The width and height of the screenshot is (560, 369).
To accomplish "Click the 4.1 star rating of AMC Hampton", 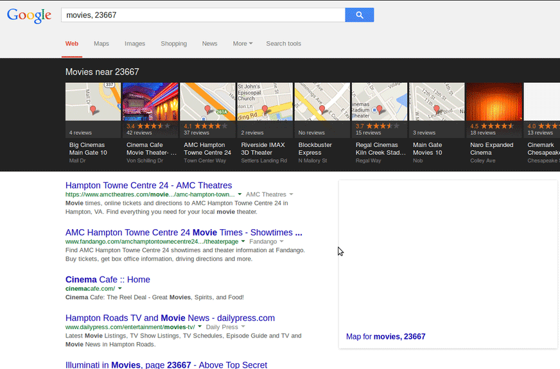I will coord(206,126).
